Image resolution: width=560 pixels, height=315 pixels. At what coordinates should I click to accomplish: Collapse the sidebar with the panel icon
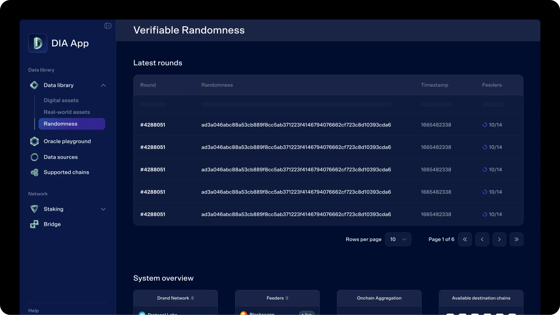click(108, 26)
